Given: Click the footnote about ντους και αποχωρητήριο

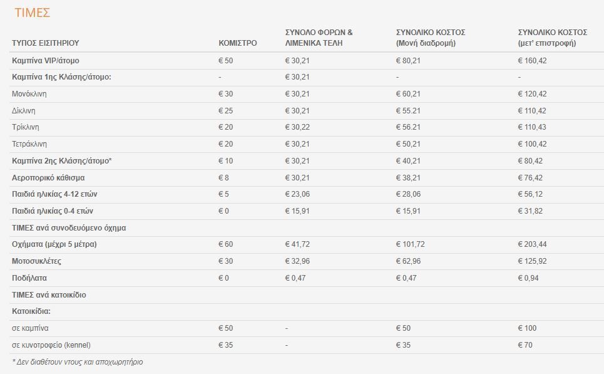Looking at the screenshot, I should coord(78,362).
